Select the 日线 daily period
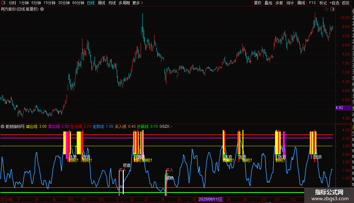The image size is (354, 203). coord(91,3)
